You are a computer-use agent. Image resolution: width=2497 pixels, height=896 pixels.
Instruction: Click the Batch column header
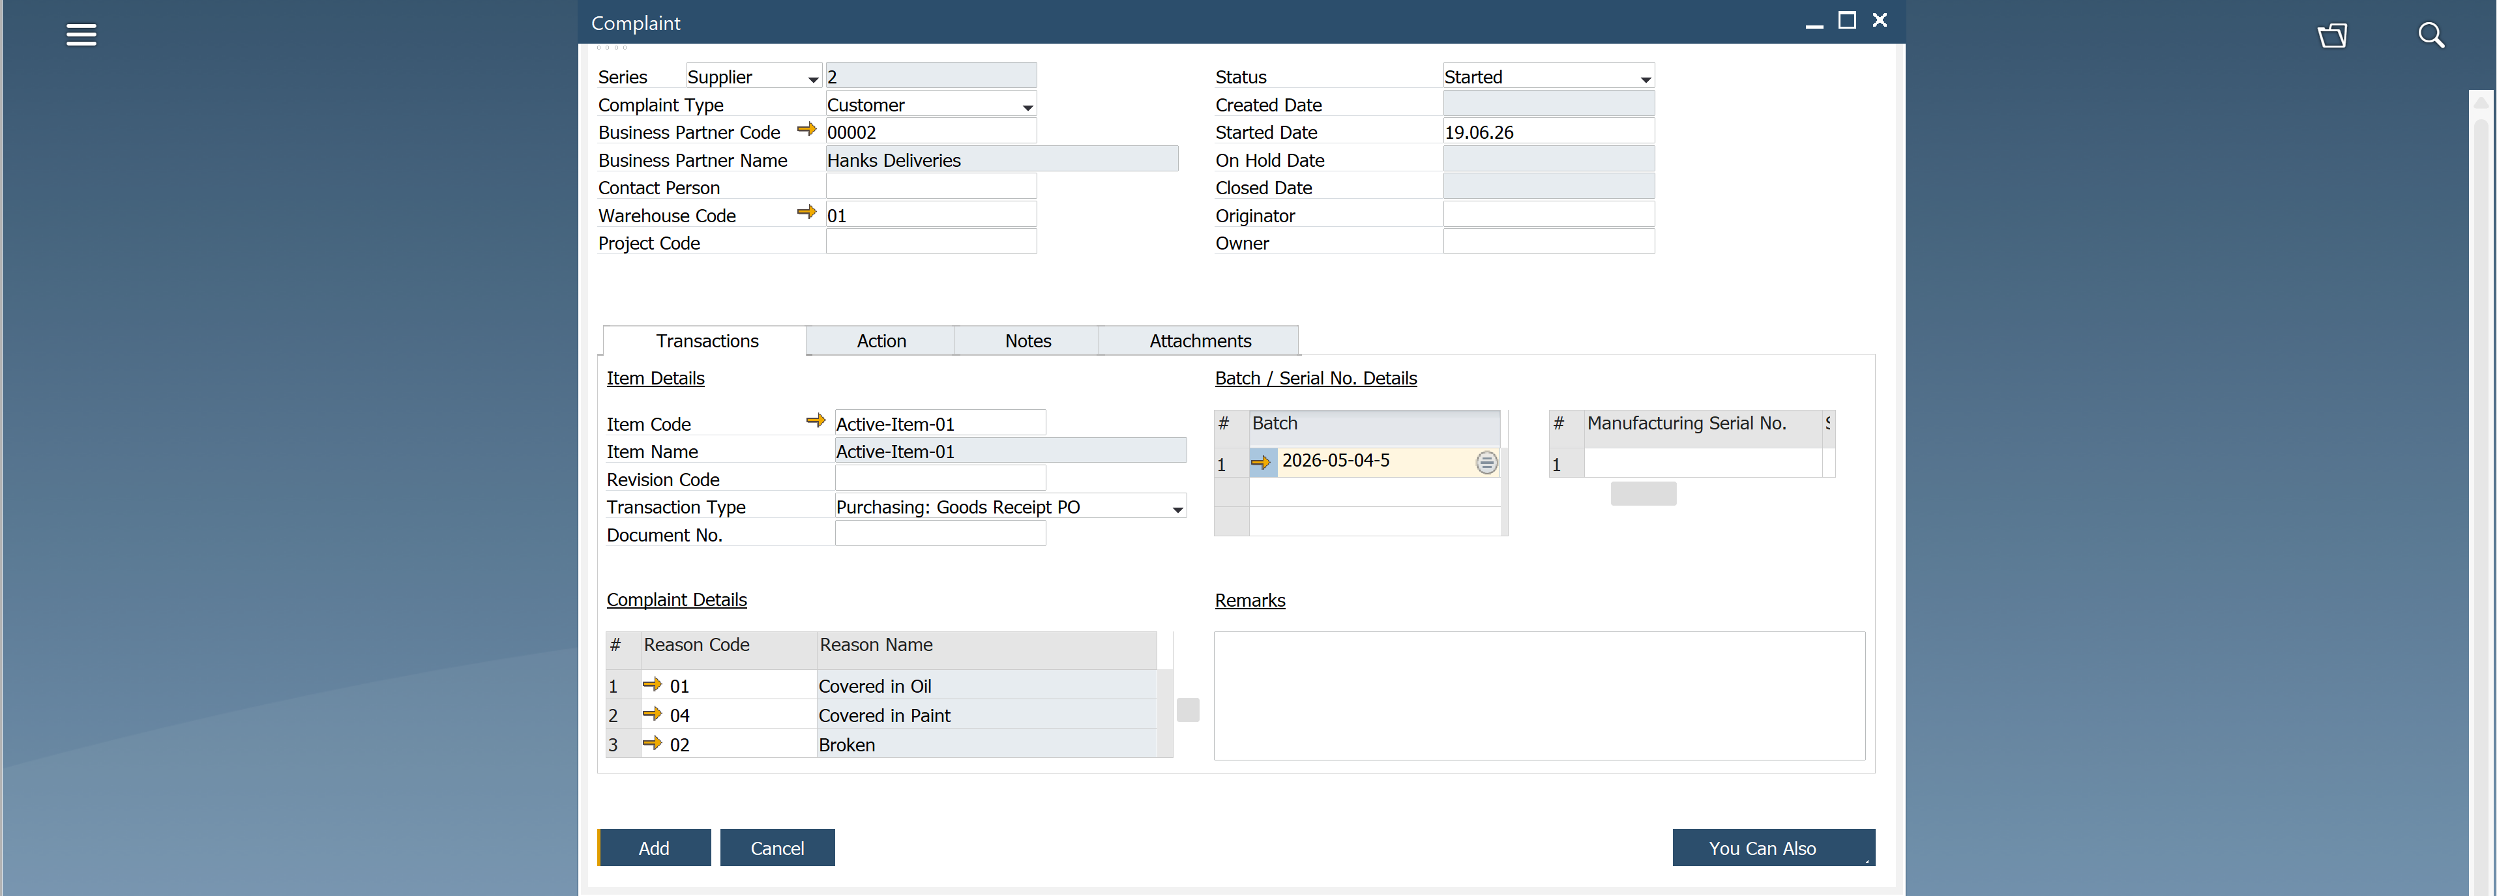pos(1374,428)
